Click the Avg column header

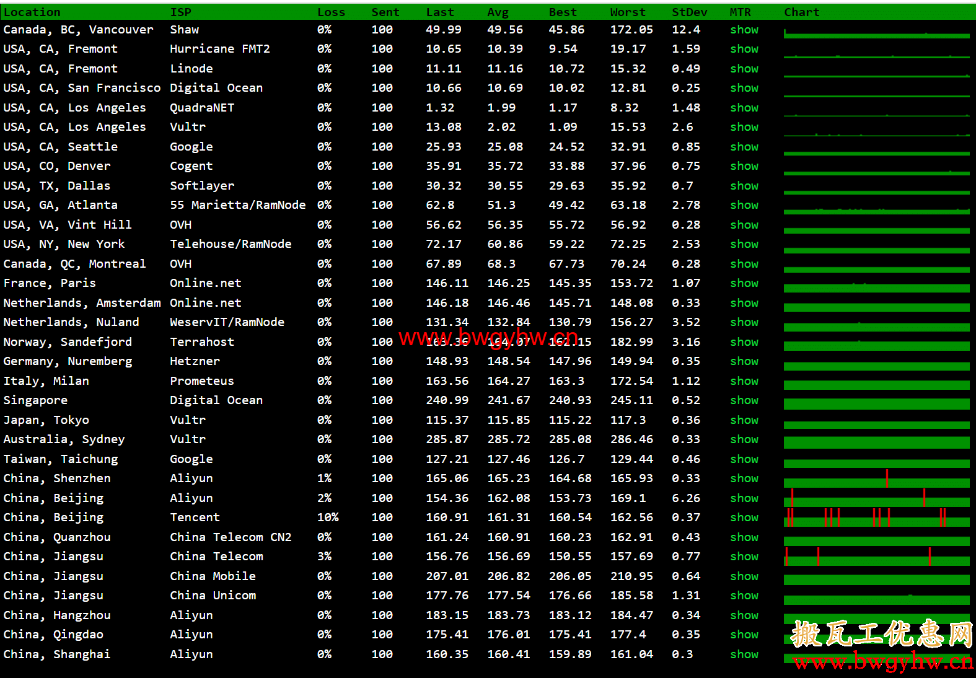[x=498, y=12]
